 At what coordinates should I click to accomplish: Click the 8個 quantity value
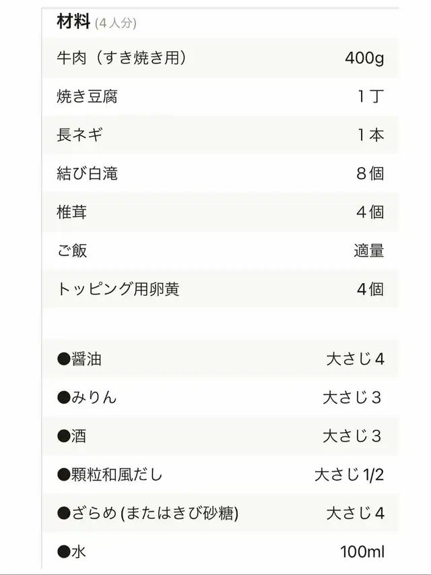click(370, 173)
